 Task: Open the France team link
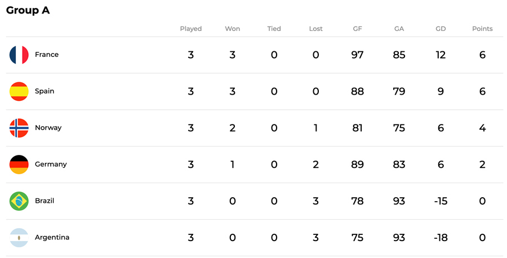[47, 54]
